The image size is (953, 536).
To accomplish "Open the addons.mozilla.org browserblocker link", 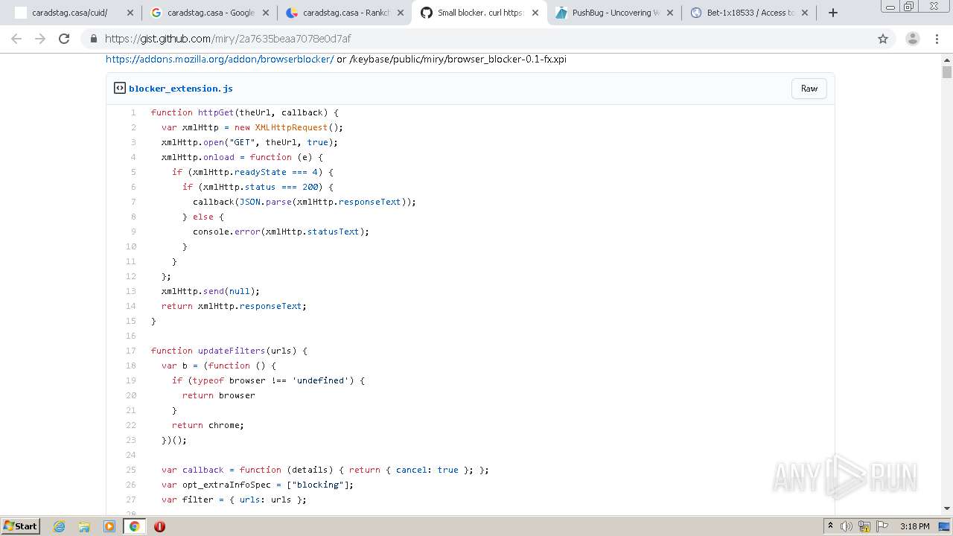I will tap(220, 59).
